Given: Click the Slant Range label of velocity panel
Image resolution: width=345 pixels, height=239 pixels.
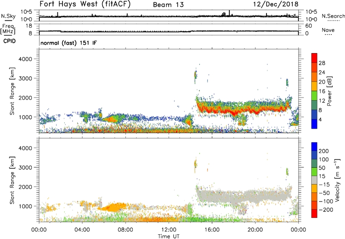Looking at the screenshot, I should (12, 180).
